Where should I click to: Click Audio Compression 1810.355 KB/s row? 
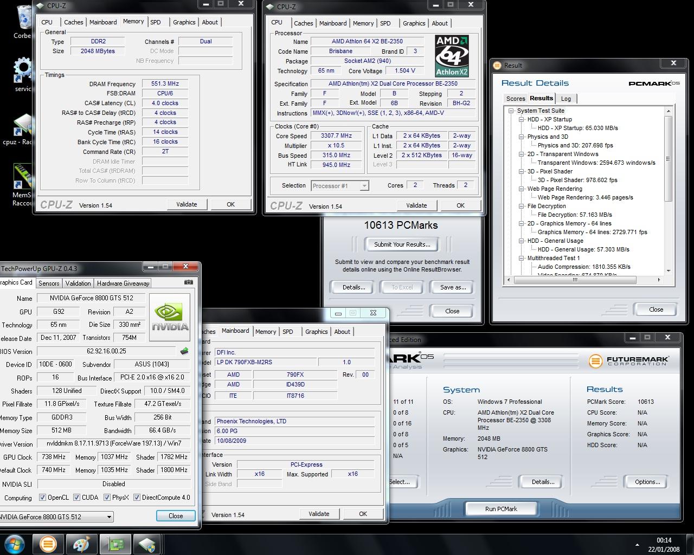584,267
